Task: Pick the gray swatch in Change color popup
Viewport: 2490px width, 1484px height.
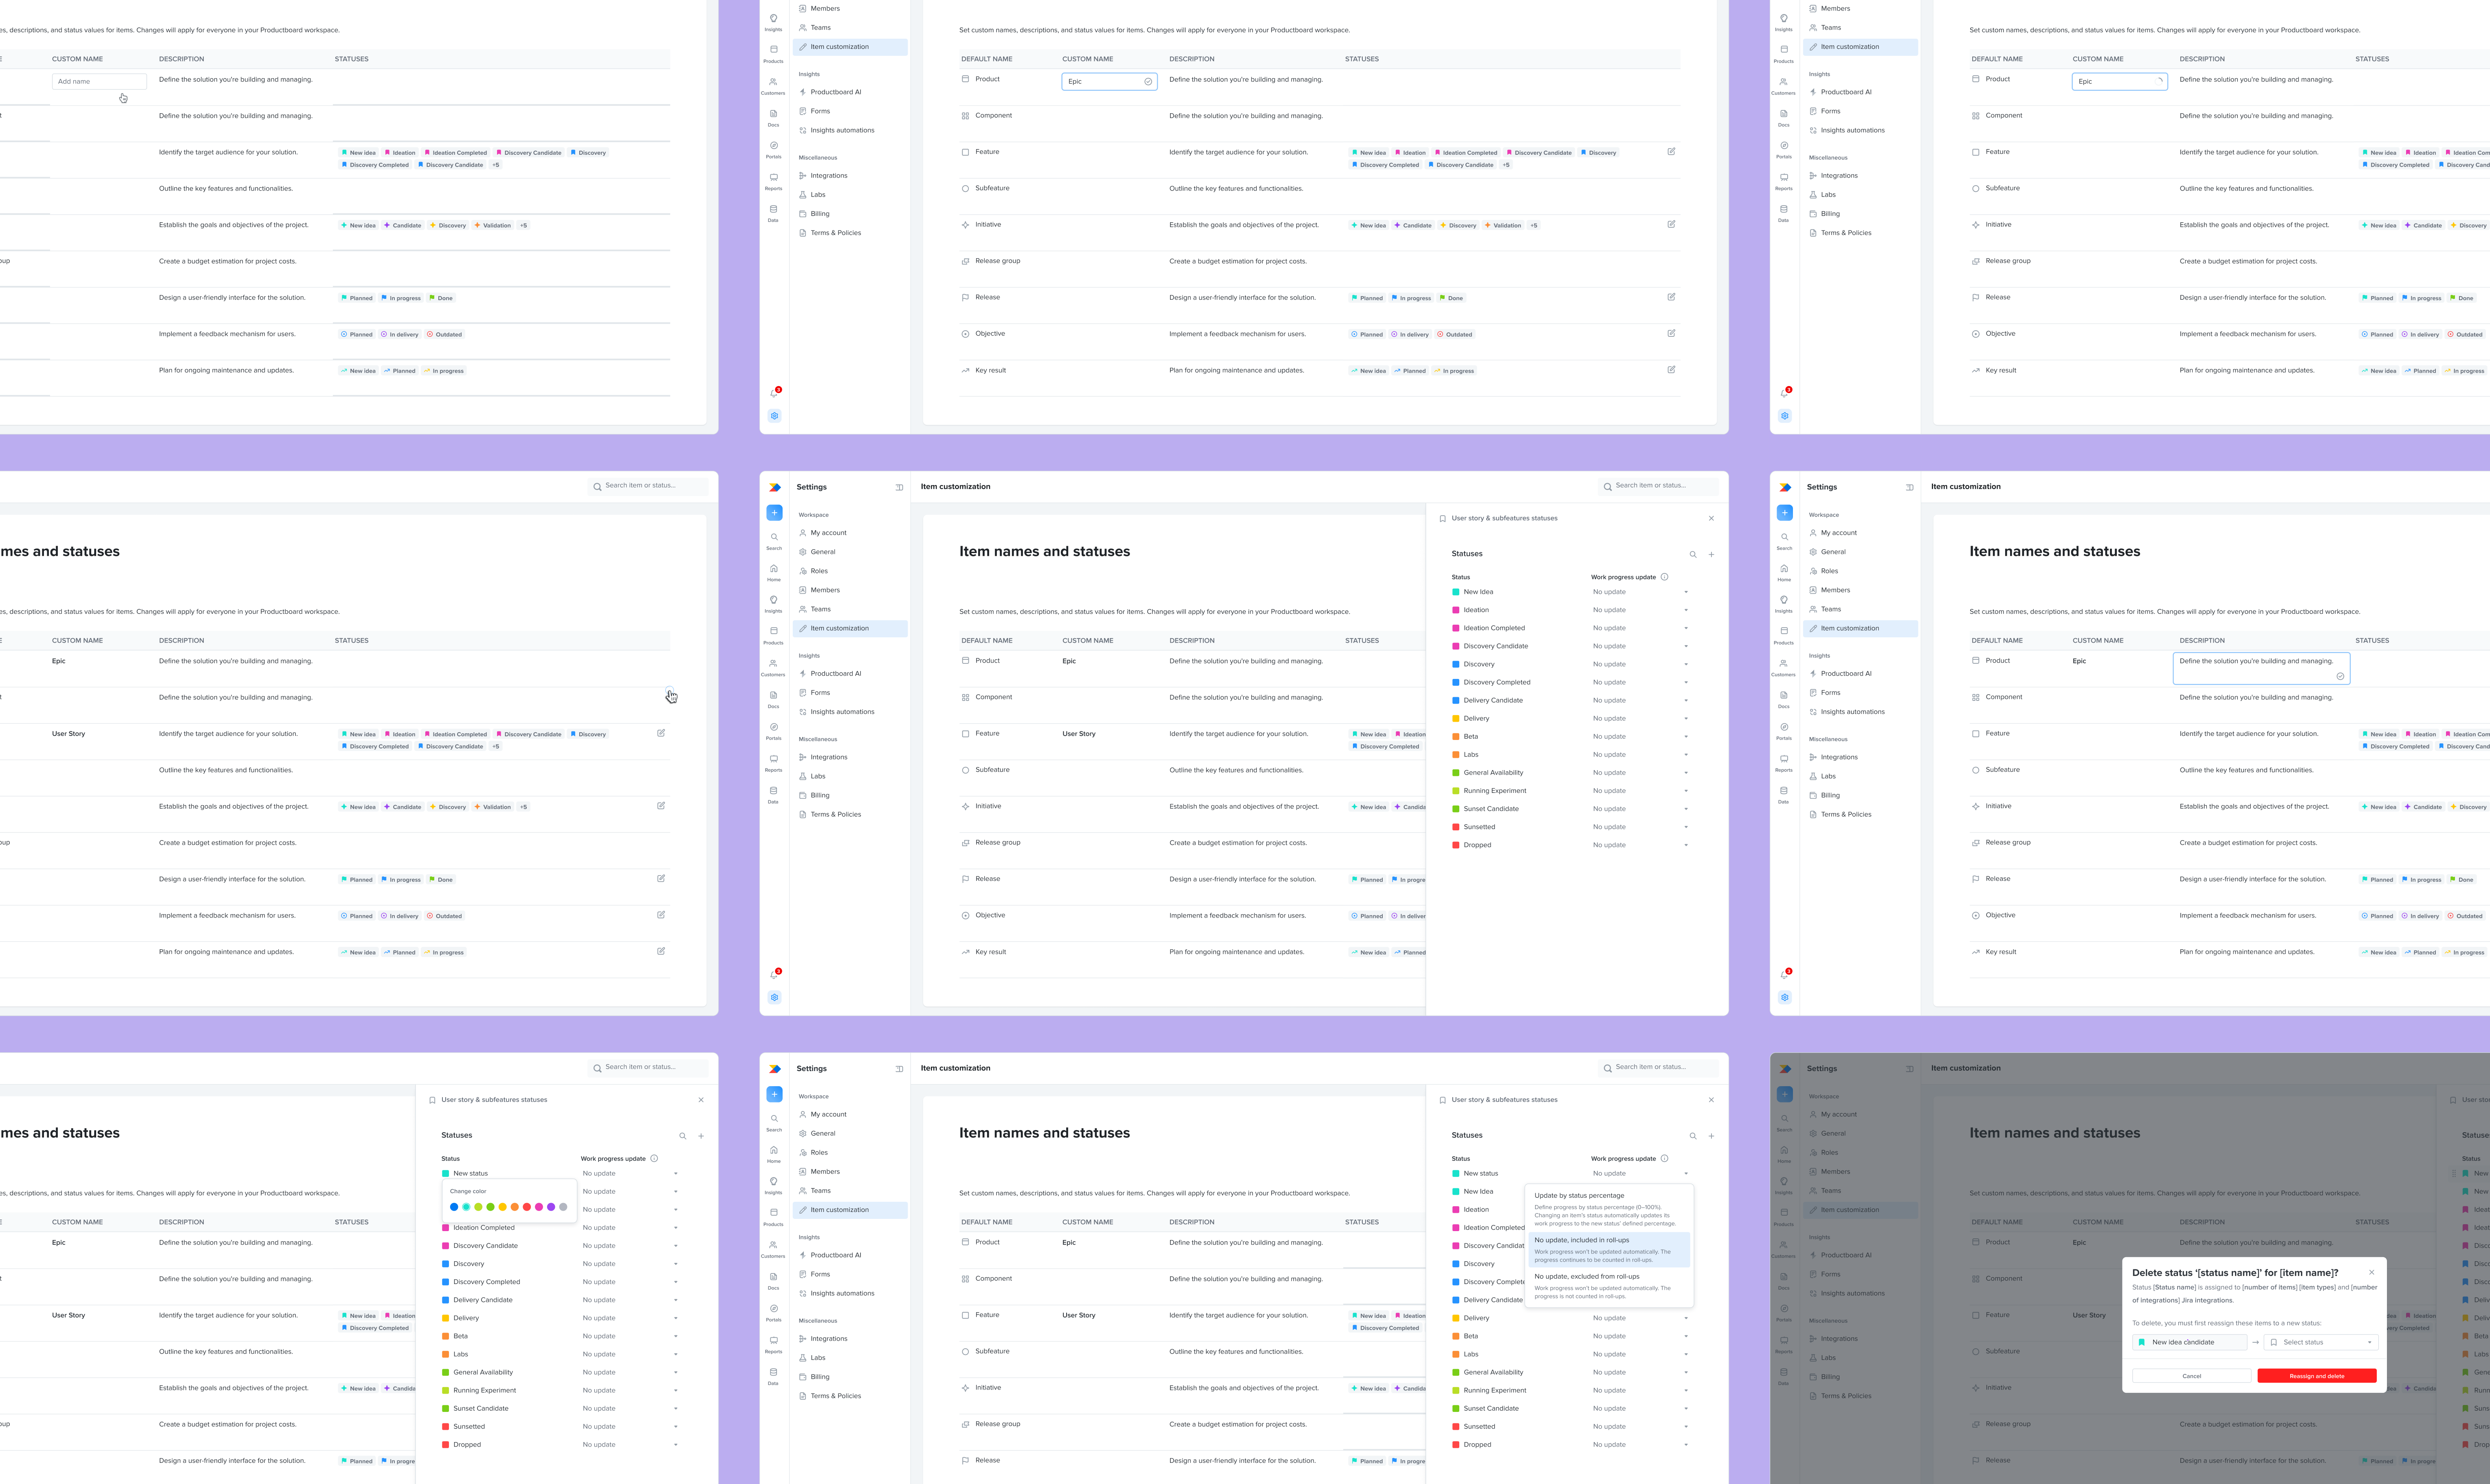Action: [x=563, y=1207]
